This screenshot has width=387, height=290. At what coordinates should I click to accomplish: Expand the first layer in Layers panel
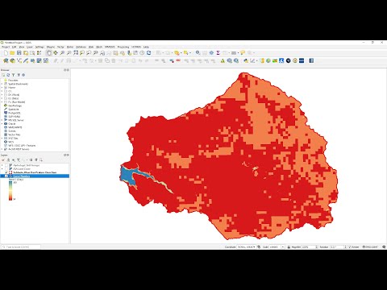tap(2, 165)
